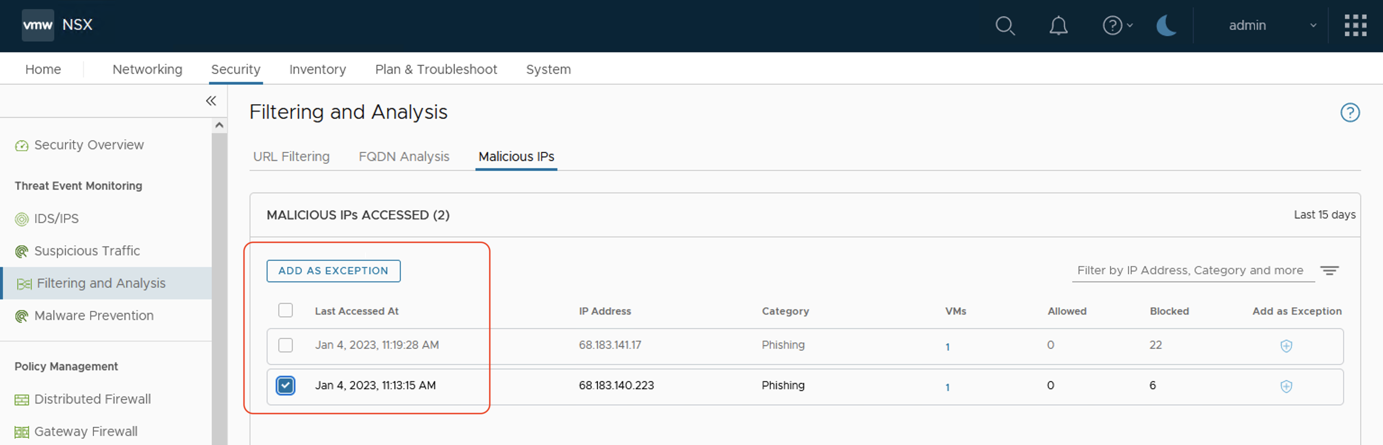Check the 68.183.141.17 row checkbox
Viewport: 1383px width, 445px height.
[285, 345]
